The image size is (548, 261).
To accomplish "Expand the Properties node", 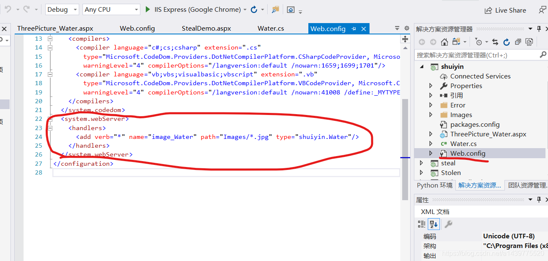I will 430,86.
